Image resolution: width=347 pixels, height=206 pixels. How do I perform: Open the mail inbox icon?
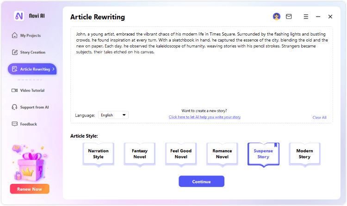[289, 17]
